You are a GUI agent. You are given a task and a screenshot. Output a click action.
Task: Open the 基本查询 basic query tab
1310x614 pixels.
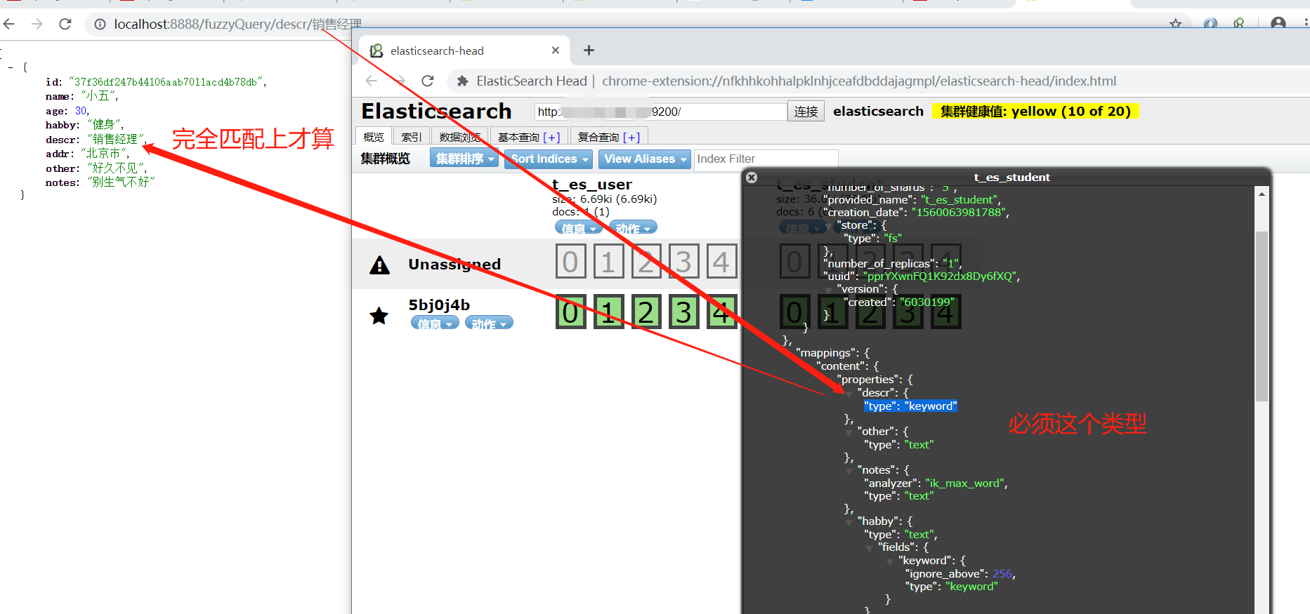pyautogui.click(x=529, y=137)
